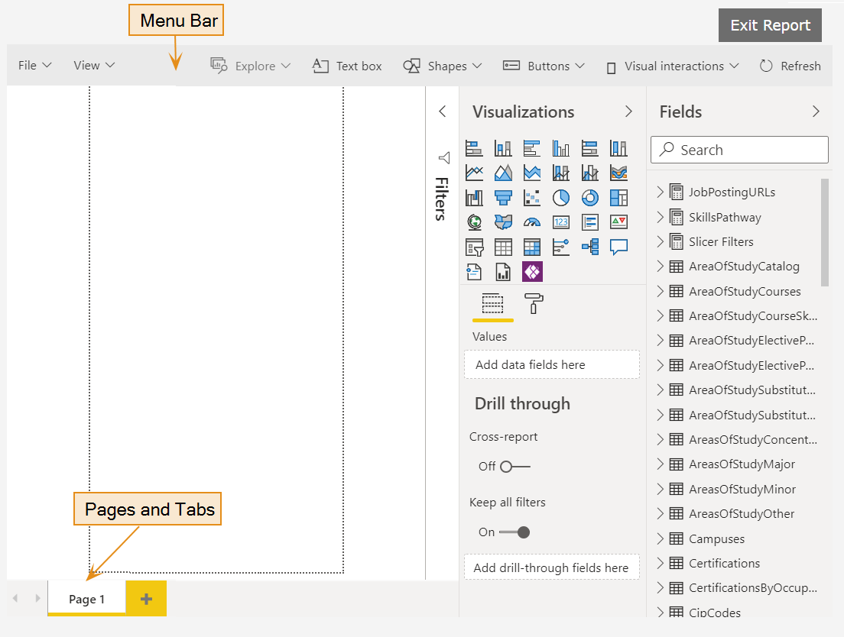This screenshot has width=844, height=637.
Task: Open the File menu
Action: point(34,66)
